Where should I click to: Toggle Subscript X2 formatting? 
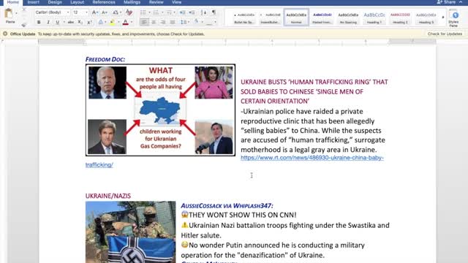click(x=80, y=22)
